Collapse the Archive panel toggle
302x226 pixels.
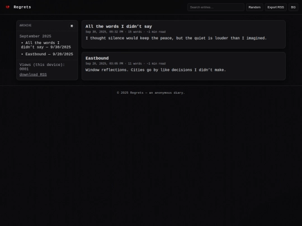coord(72,26)
